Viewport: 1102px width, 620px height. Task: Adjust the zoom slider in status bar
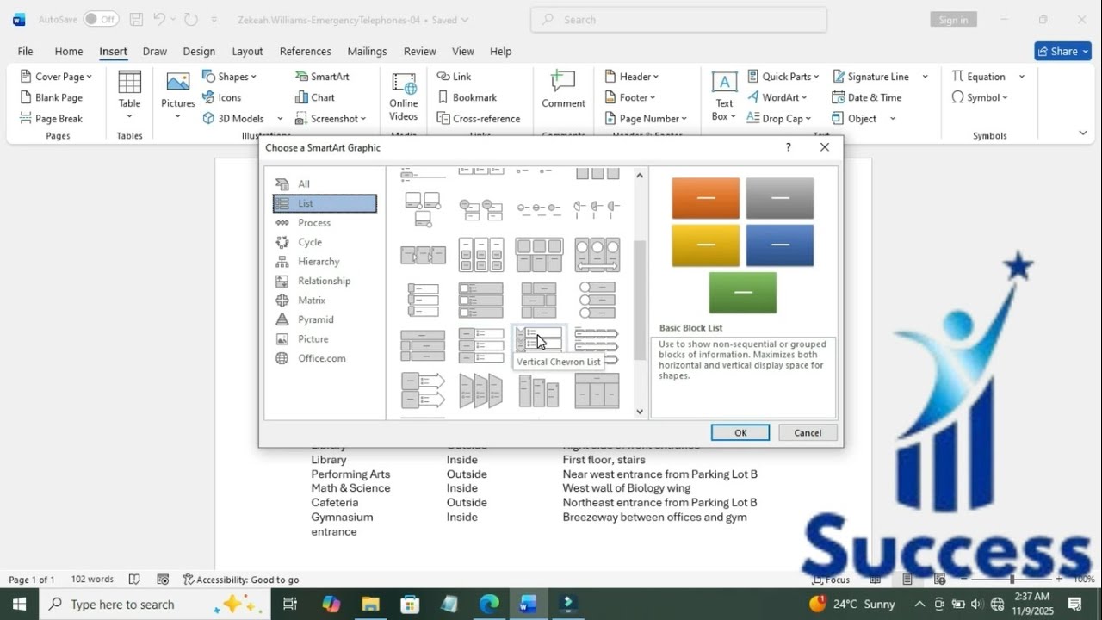coord(1012,580)
